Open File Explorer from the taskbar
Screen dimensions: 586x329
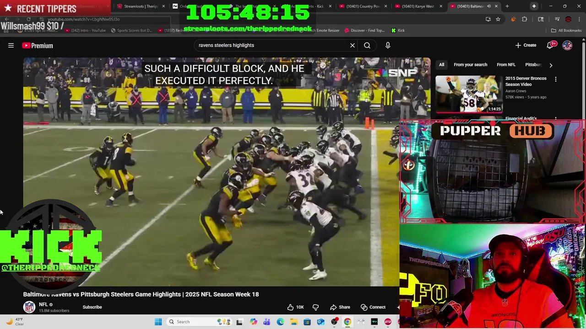coord(293,322)
